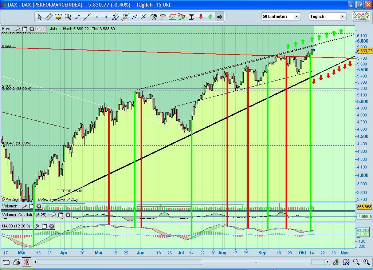This screenshot has width=373, height=270.
Task: Open the price alert bell tool
Action: [58, 16]
